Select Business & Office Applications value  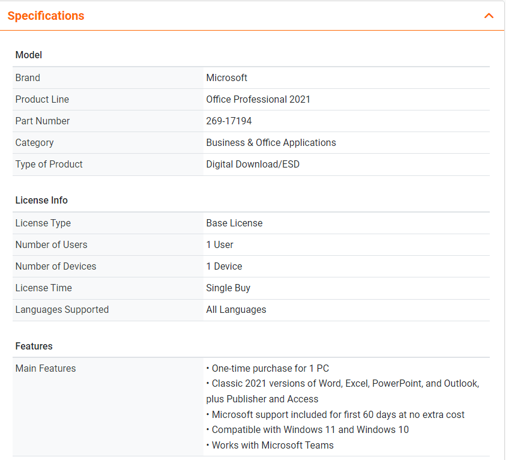coord(271,143)
